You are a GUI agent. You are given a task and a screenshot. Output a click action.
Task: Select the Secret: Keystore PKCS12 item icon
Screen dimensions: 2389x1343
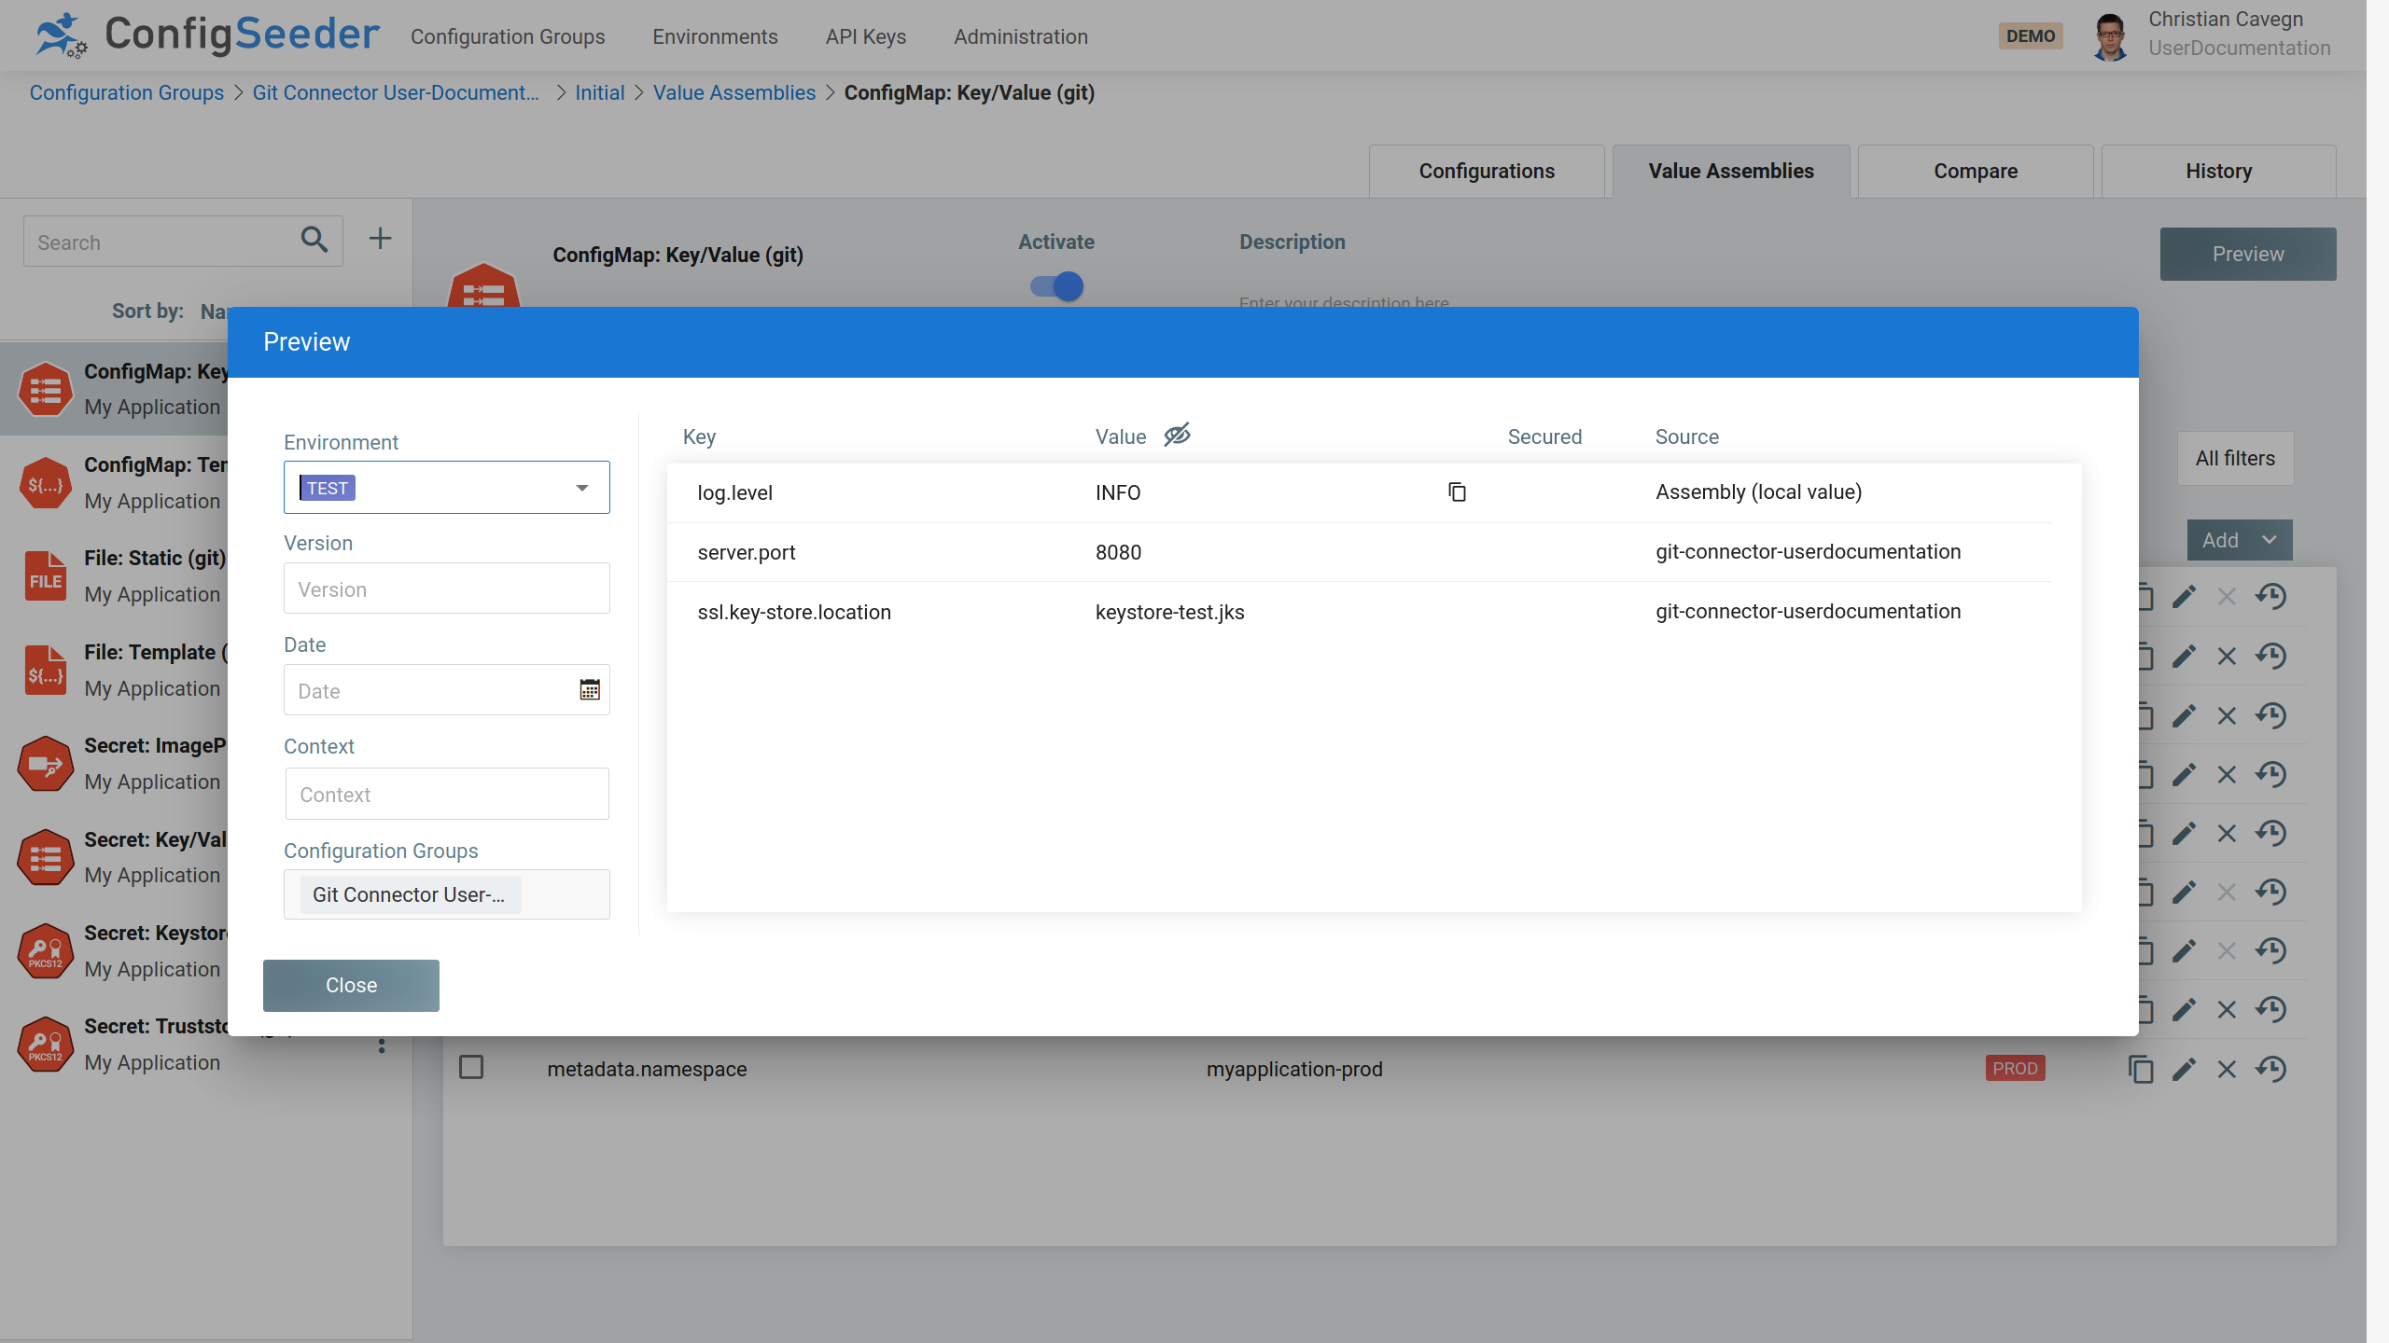pos(44,950)
